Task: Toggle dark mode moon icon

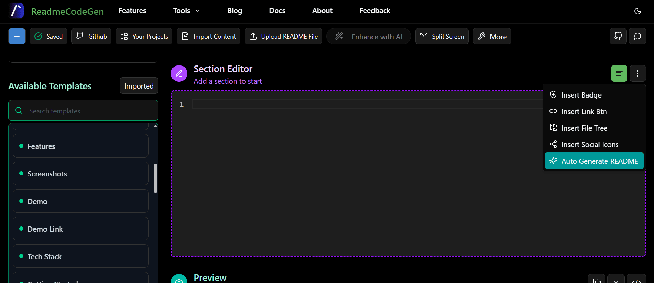Action: (x=638, y=11)
